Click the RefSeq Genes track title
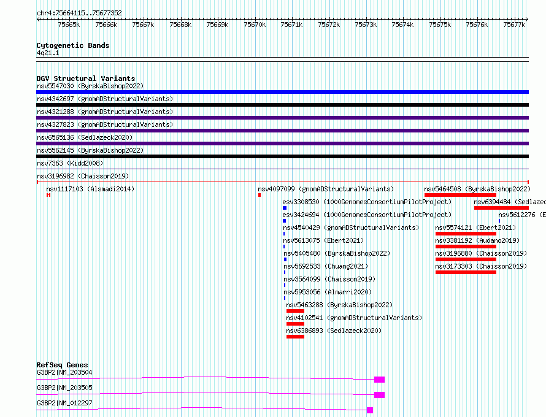Image resolution: width=546 pixels, height=417 pixels. [62, 365]
